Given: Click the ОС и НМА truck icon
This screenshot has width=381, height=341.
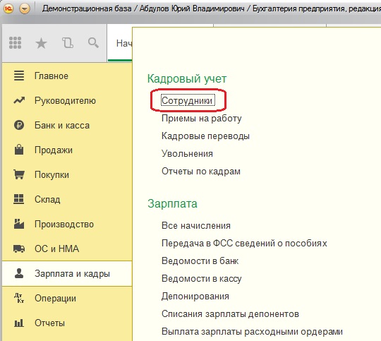Looking at the screenshot, I should point(19,249).
